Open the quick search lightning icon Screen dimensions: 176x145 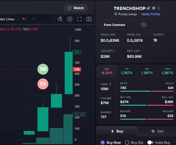60,19
